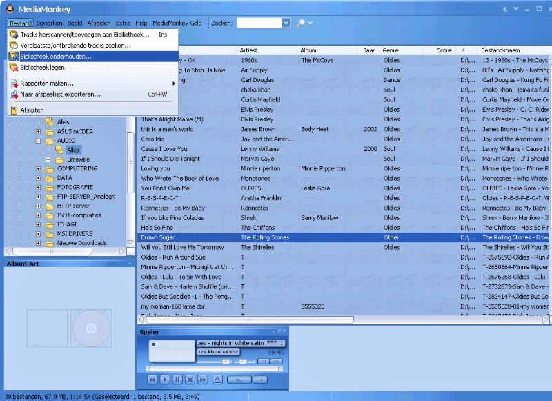This screenshot has height=401, width=552.
Task: Click the Bibliotheek onderhouden menu icon
Action: click(14, 57)
